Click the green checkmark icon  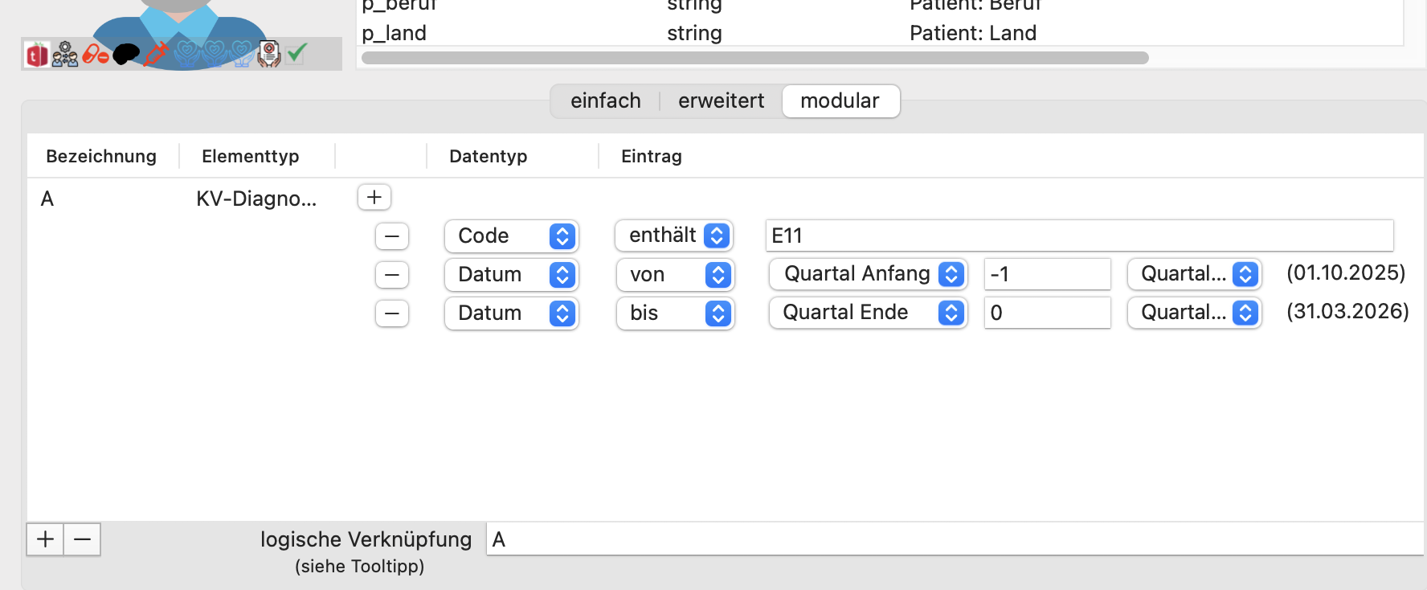[x=297, y=52]
